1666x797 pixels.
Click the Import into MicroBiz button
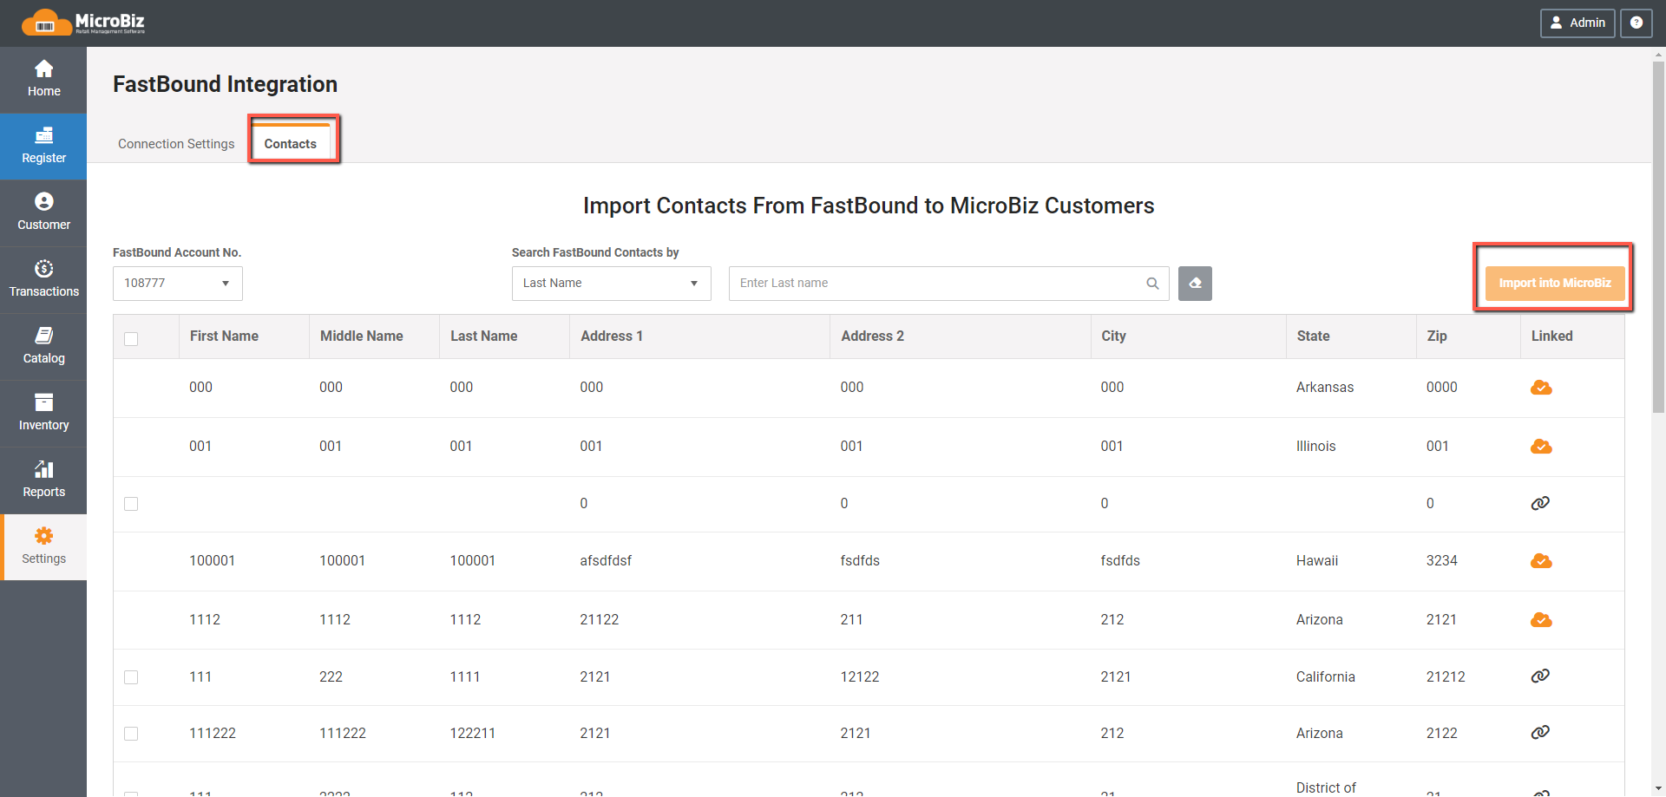click(x=1555, y=284)
